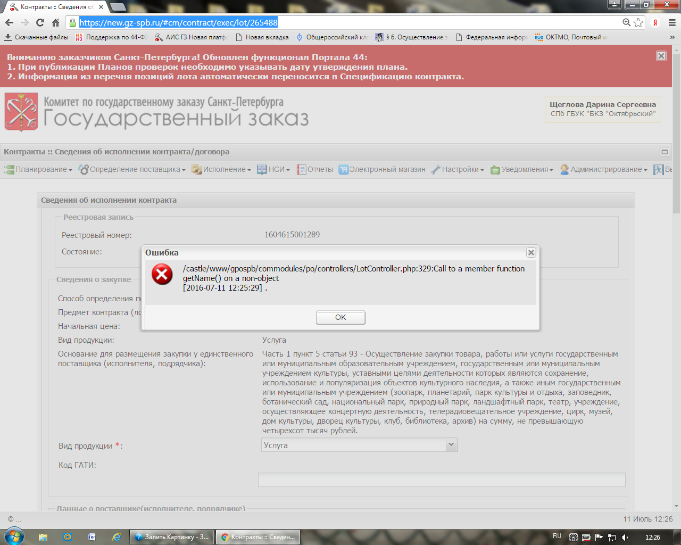
Task: Open the НСИ menu
Action: (273, 169)
